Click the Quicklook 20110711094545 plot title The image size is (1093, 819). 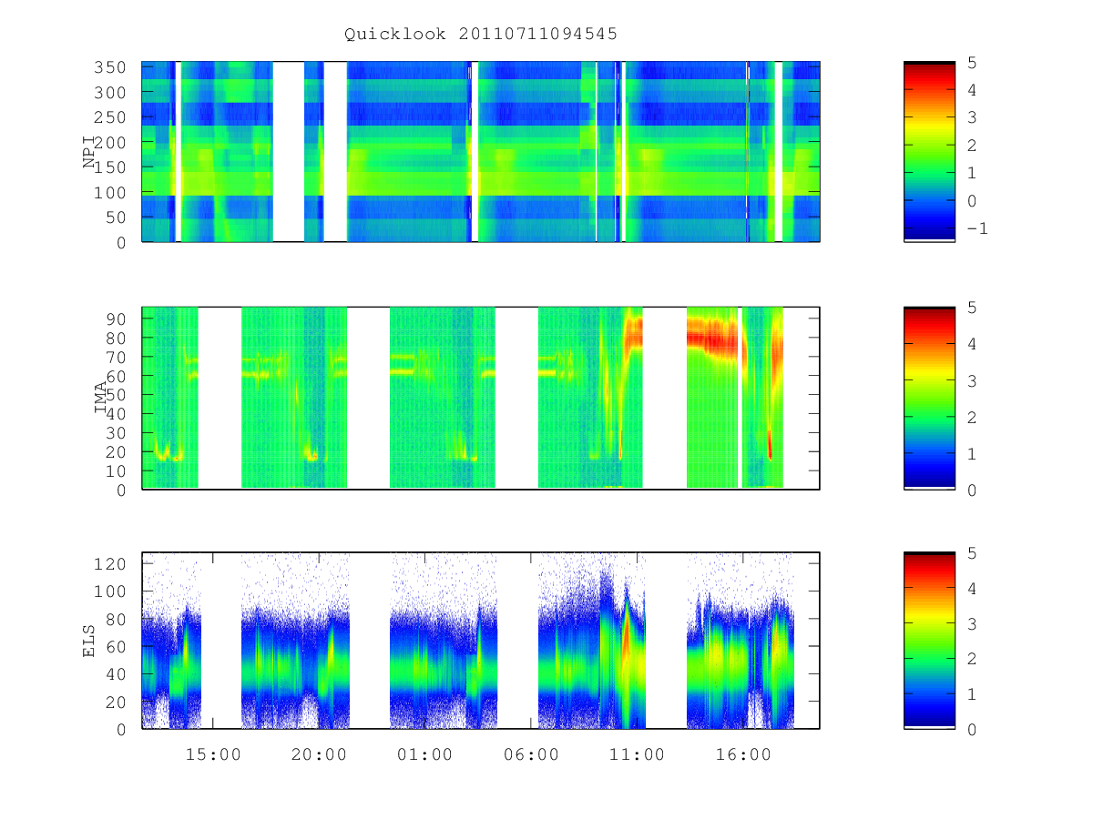(x=481, y=34)
